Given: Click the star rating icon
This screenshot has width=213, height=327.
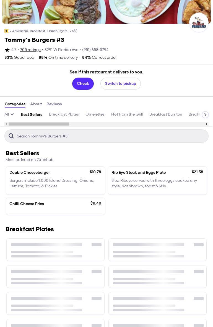Looking at the screenshot, I should 7,50.
